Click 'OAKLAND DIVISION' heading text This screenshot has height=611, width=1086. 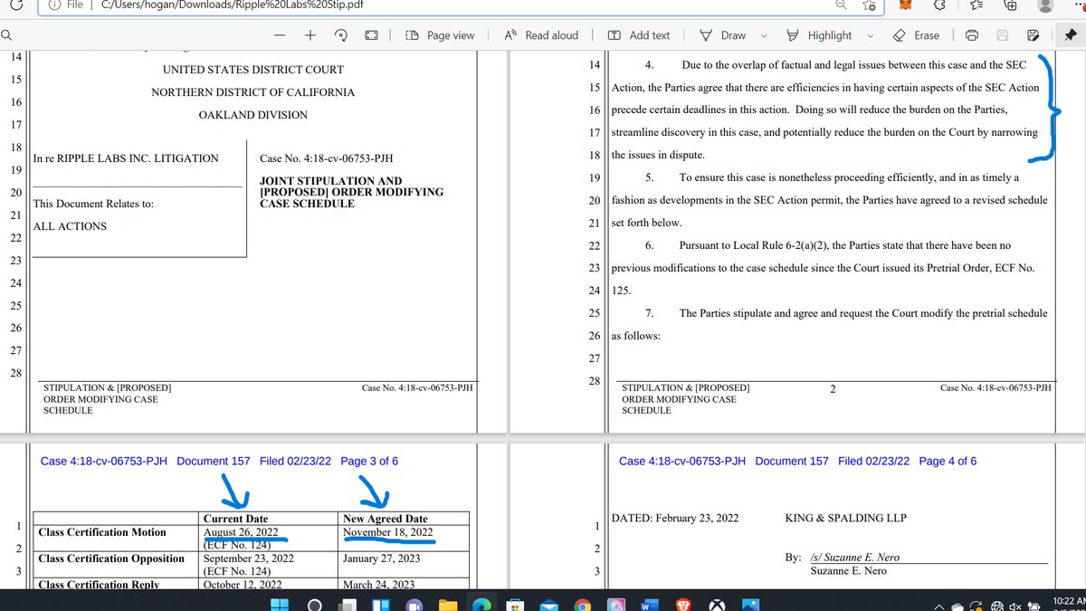pos(253,115)
